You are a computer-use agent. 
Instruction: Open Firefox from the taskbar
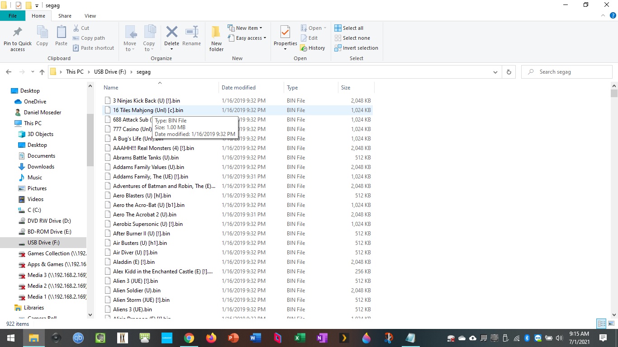211,338
